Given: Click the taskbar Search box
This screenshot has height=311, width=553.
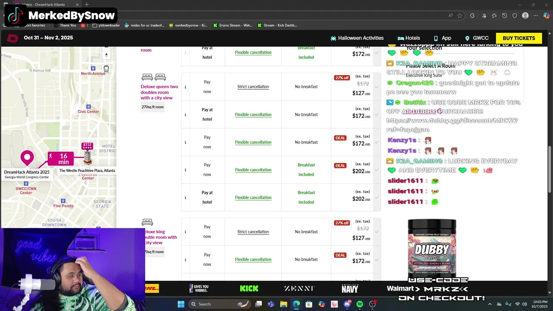Looking at the screenshot, I should (219, 304).
